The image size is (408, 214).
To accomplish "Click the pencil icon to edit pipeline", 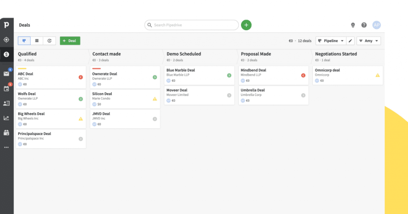I will coord(350,41).
